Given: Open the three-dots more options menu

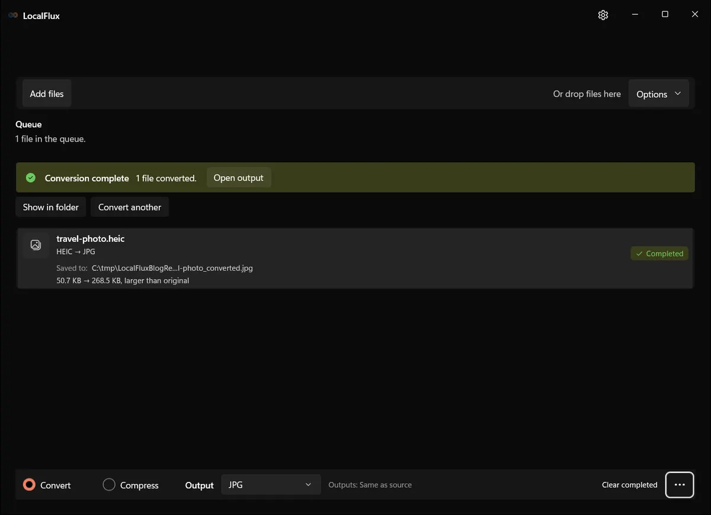Looking at the screenshot, I should (680, 485).
